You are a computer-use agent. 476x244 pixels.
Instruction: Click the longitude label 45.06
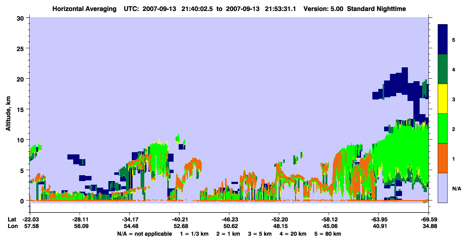[330, 226]
